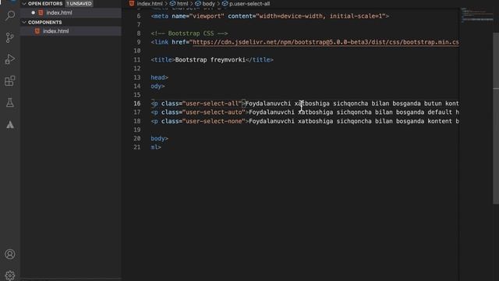Click the 'user-select-none' class value
This screenshot has height=281, width=499.
pos(214,121)
